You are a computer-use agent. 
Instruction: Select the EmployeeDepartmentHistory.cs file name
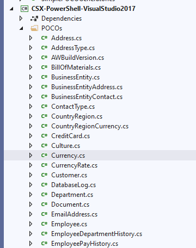tap(97, 234)
